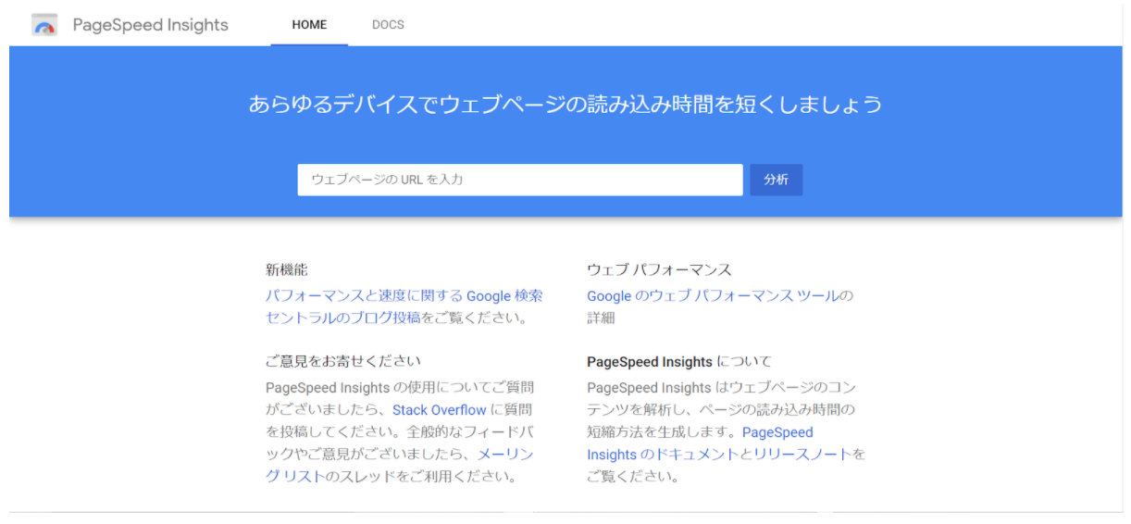Open the Google 検索セントラル blog post link
This screenshot has height=524, width=1131.
point(404,296)
